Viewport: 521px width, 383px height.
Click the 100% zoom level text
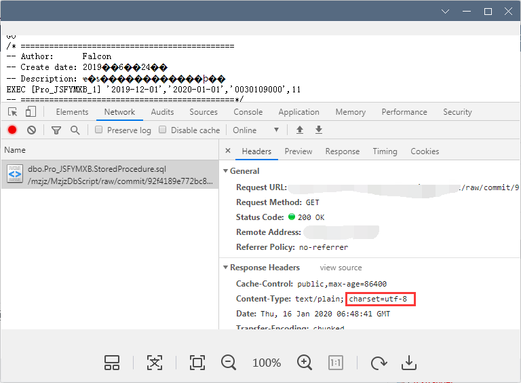click(267, 363)
